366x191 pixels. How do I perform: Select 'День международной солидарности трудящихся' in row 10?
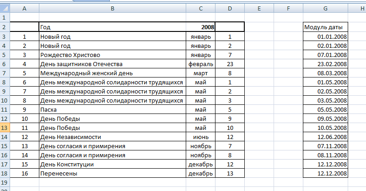[x=113, y=100]
